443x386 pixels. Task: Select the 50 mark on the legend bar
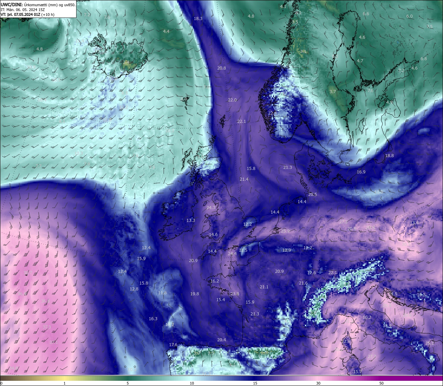pos(381,383)
